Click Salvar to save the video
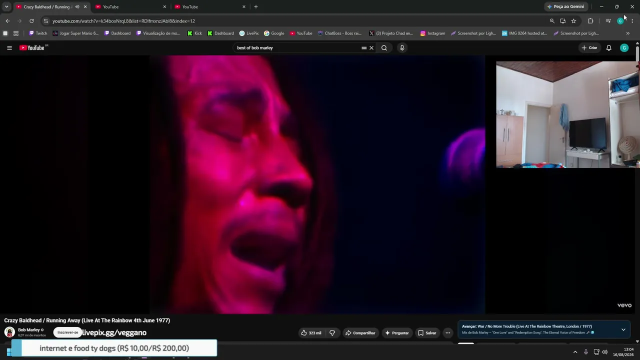The width and height of the screenshot is (640, 360). (x=427, y=333)
